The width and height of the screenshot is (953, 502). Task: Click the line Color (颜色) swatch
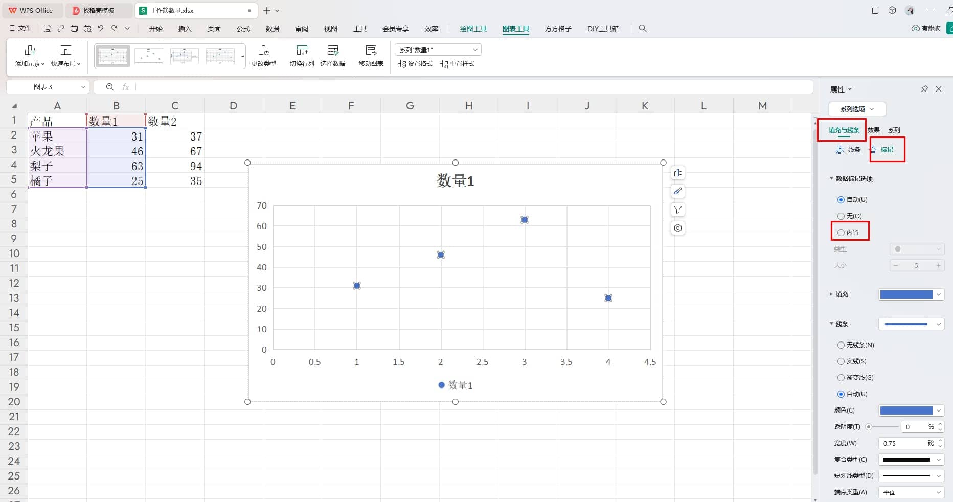click(x=906, y=410)
